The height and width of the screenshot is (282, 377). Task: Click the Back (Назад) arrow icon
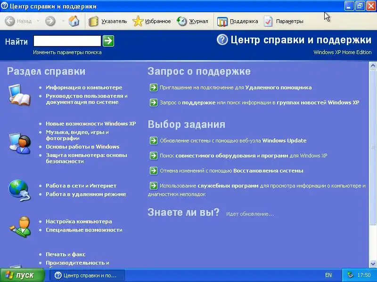coord(10,21)
